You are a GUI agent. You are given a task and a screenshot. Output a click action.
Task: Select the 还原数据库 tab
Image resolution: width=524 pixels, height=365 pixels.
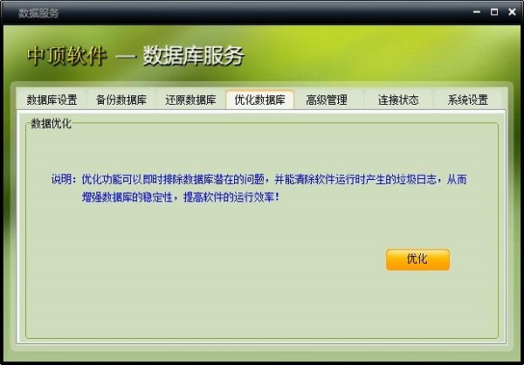click(190, 100)
